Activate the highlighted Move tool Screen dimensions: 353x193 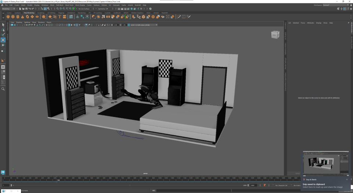pyautogui.click(x=3, y=40)
